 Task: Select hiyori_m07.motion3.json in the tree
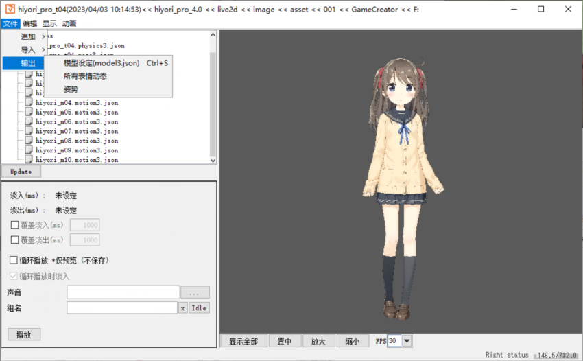[77, 131]
